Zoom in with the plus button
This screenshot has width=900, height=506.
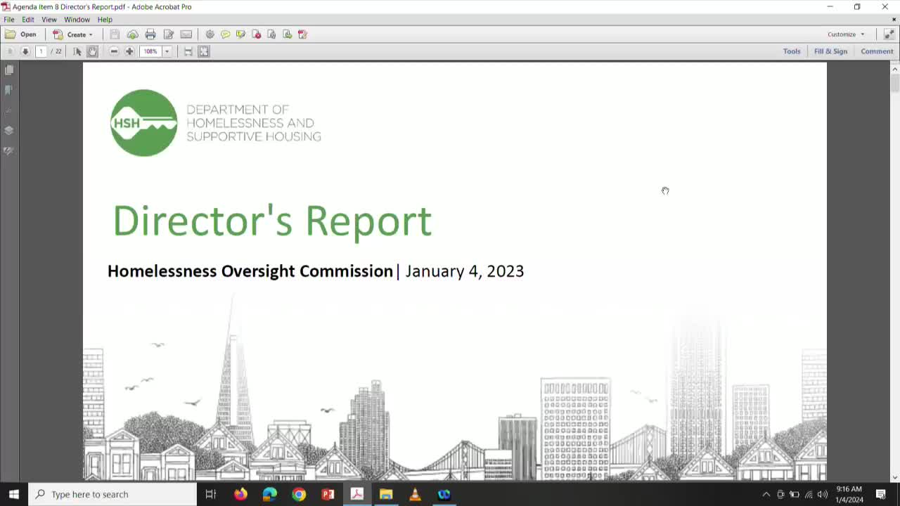point(129,51)
